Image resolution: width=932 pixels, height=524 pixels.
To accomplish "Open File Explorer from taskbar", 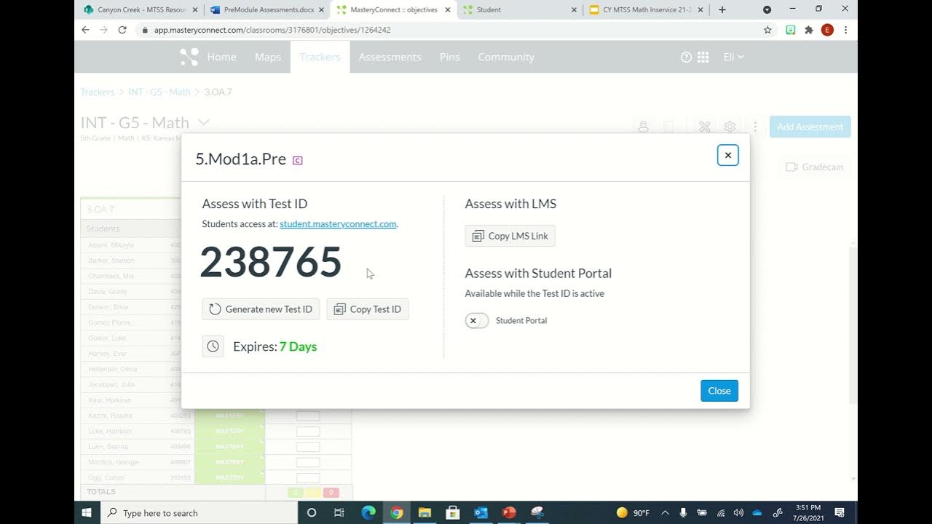I will 424,512.
